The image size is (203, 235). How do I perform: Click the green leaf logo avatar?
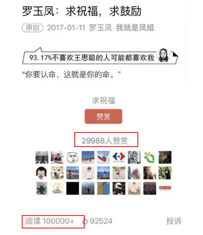[149, 157]
